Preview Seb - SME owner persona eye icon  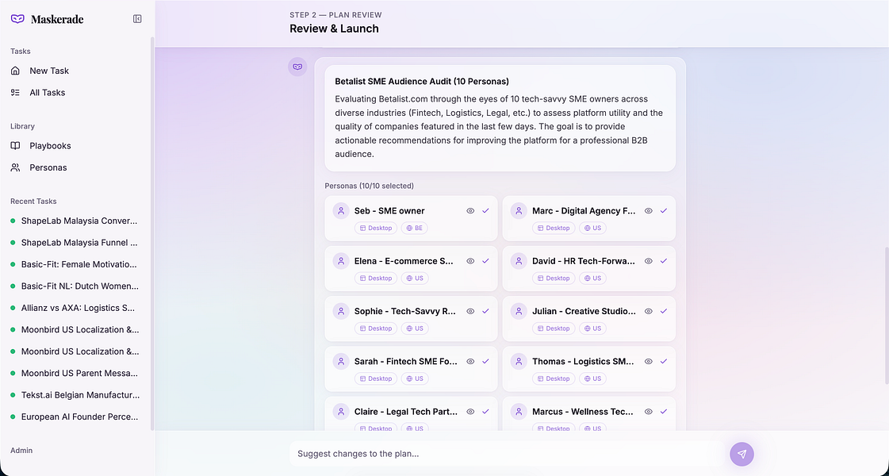[x=470, y=210]
